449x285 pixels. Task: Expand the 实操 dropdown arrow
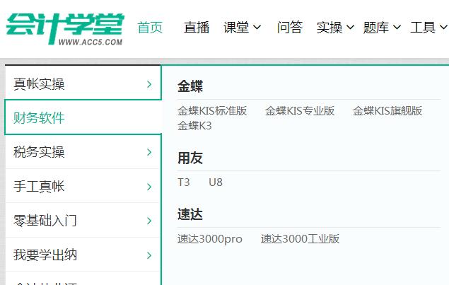(x=350, y=28)
